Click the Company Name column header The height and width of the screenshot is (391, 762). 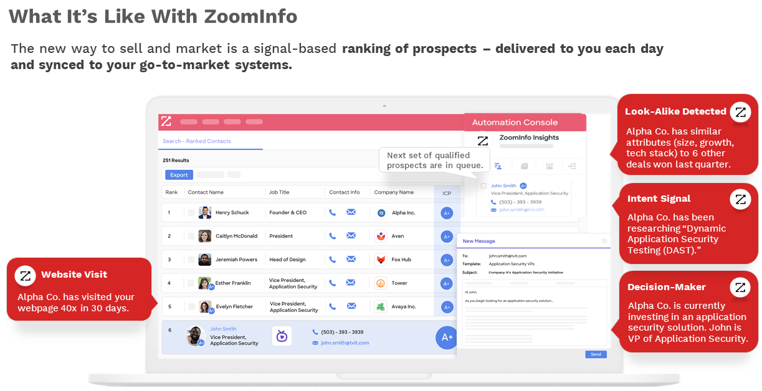tap(394, 193)
